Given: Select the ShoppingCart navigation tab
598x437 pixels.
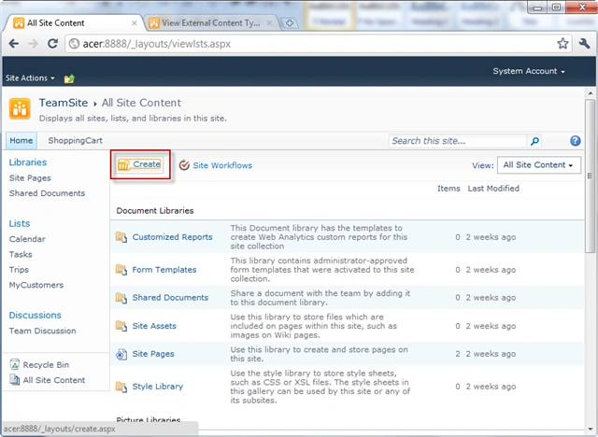Looking at the screenshot, I should pyautogui.click(x=75, y=141).
